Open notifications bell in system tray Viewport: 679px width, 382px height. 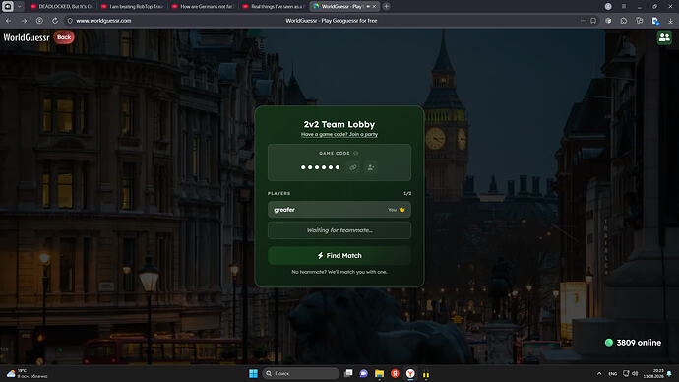pyautogui.click(x=669, y=373)
